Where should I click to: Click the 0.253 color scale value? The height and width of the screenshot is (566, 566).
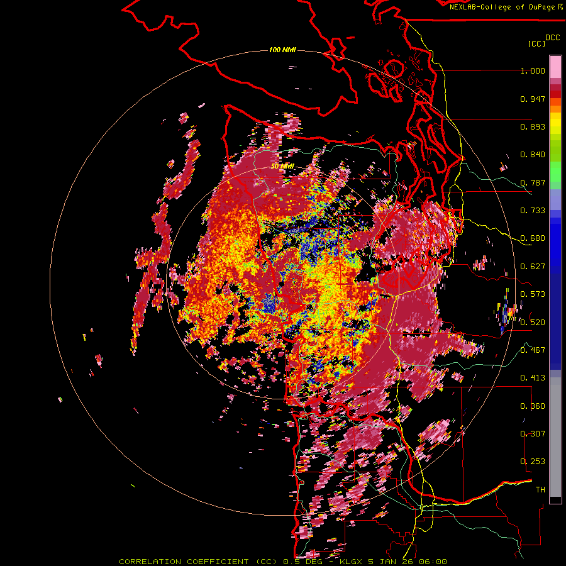[x=533, y=462]
